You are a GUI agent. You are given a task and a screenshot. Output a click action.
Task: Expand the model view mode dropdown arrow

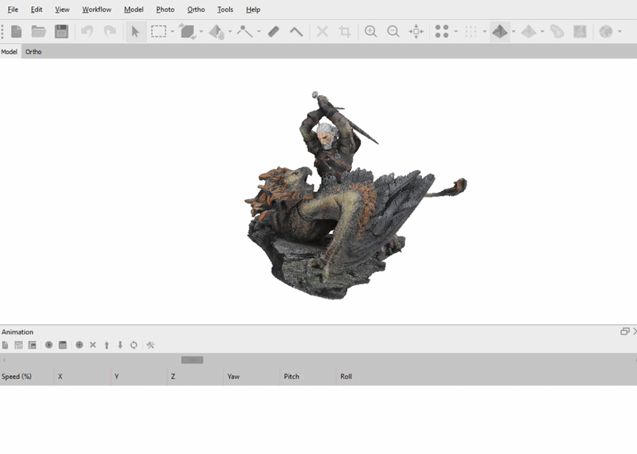coord(514,33)
